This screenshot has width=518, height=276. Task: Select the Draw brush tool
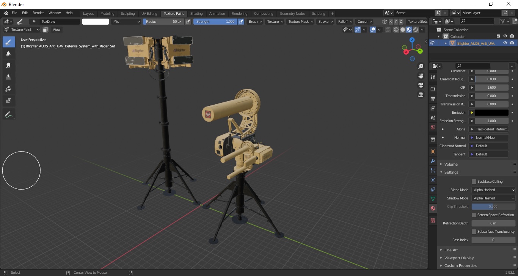pyautogui.click(x=9, y=42)
